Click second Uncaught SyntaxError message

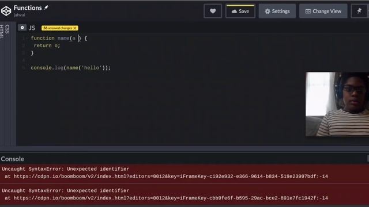[x=65, y=190]
